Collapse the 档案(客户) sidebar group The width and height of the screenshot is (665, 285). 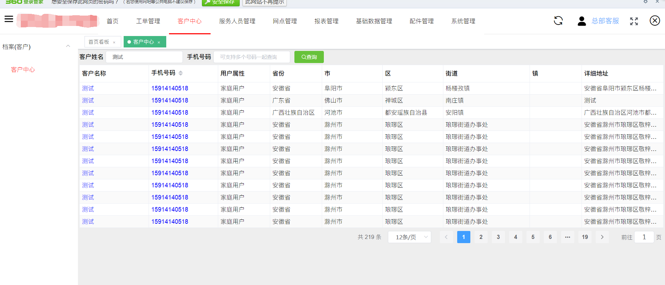click(68, 46)
